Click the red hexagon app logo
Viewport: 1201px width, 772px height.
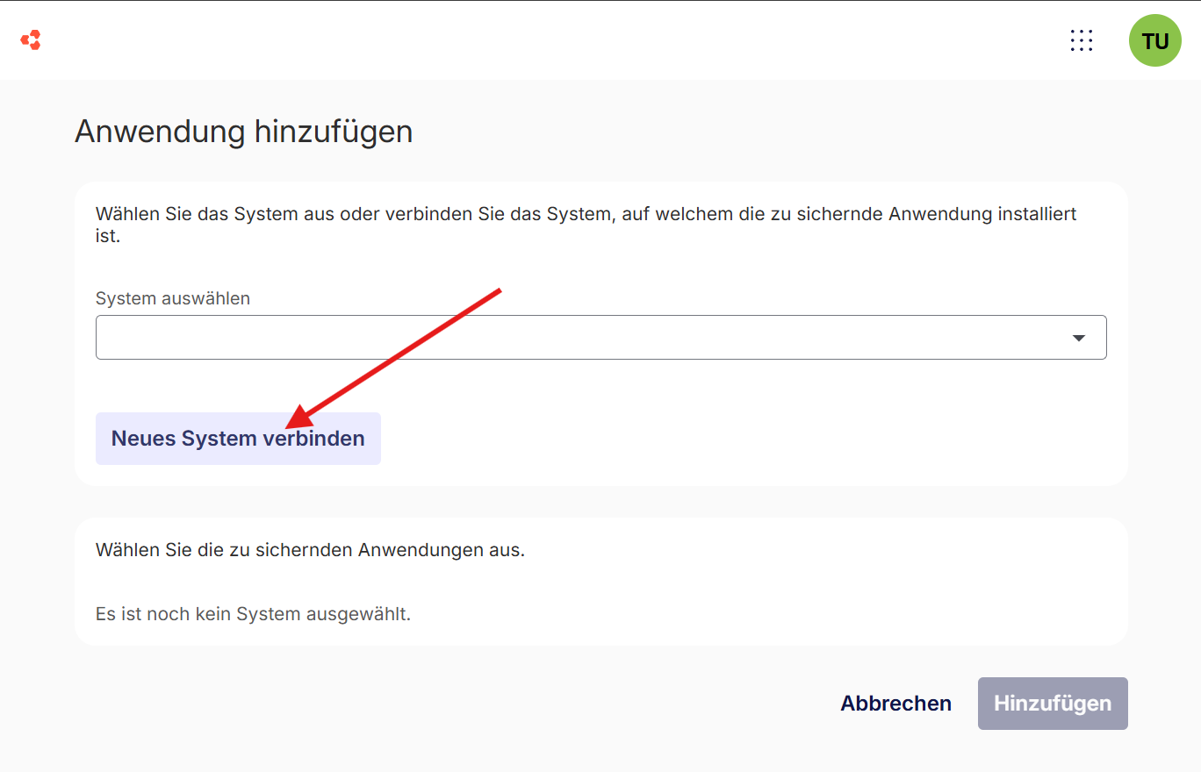click(31, 39)
